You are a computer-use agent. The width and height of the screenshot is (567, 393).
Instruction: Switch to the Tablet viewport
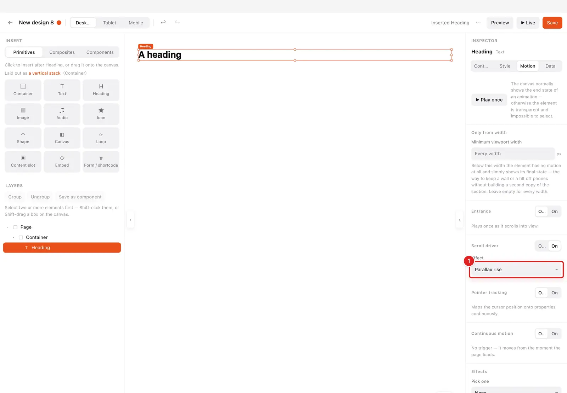point(110,23)
